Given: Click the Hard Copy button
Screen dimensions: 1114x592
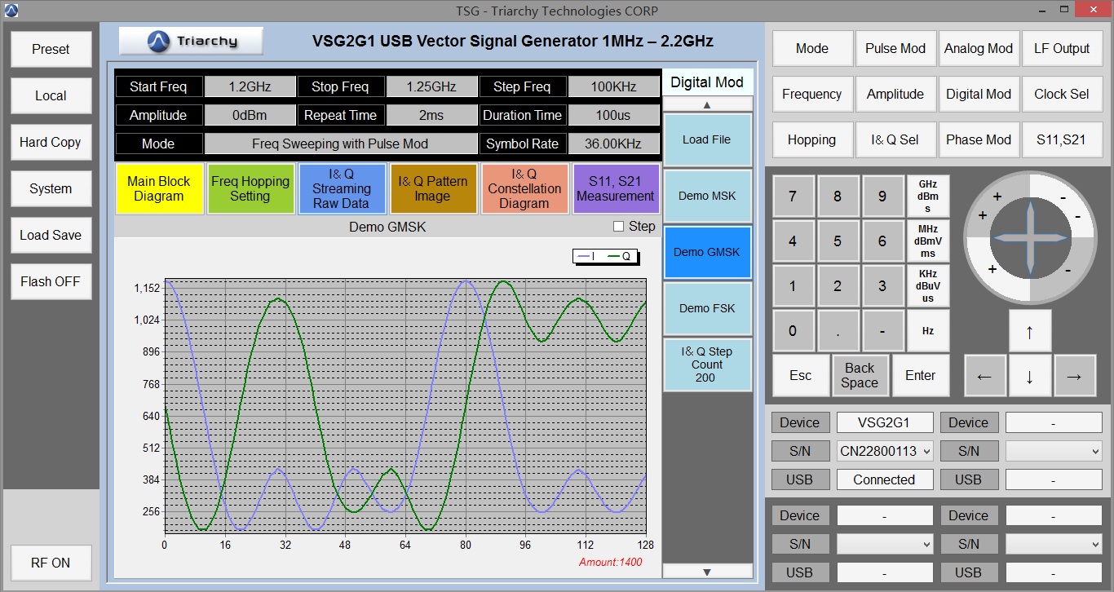Looking at the screenshot, I should click(x=51, y=142).
